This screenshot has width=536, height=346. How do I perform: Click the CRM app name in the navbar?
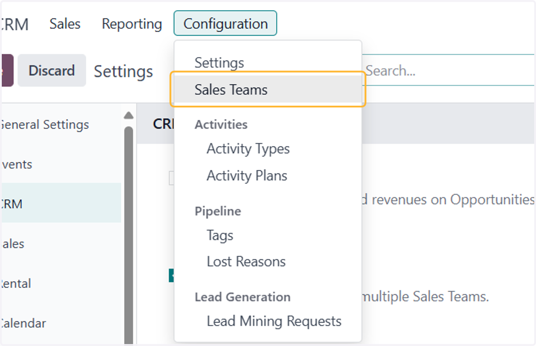tap(14, 24)
